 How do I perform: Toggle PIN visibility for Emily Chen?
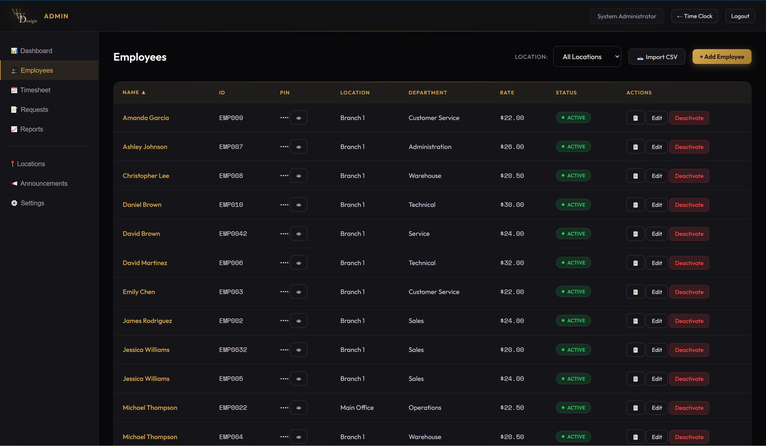coord(299,292)
